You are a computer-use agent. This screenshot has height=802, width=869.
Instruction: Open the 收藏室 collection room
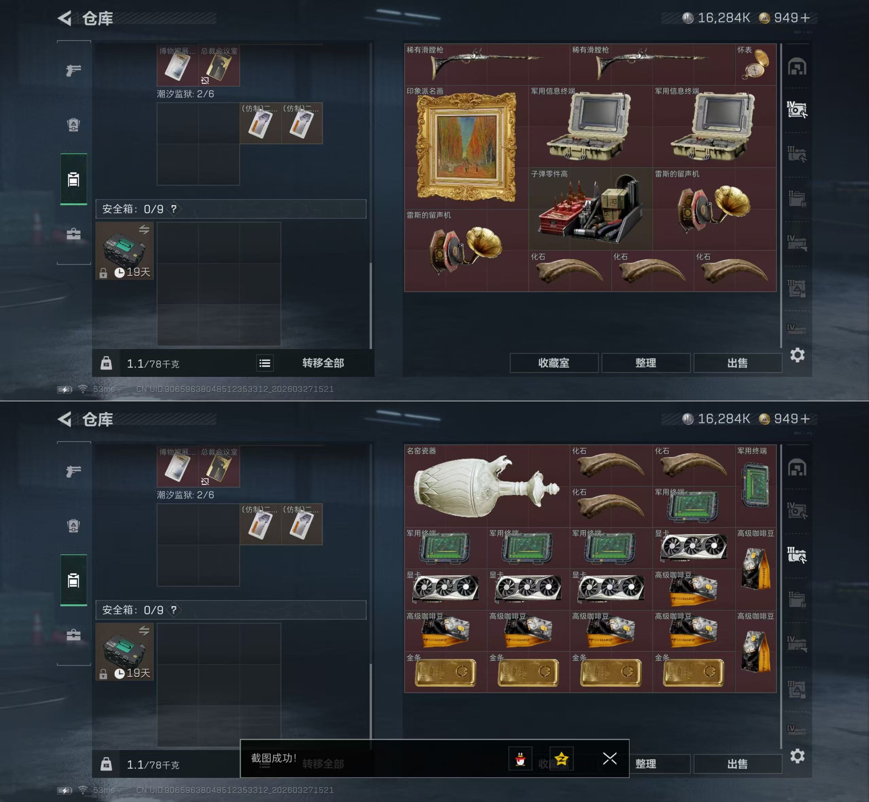pos(554,363)
